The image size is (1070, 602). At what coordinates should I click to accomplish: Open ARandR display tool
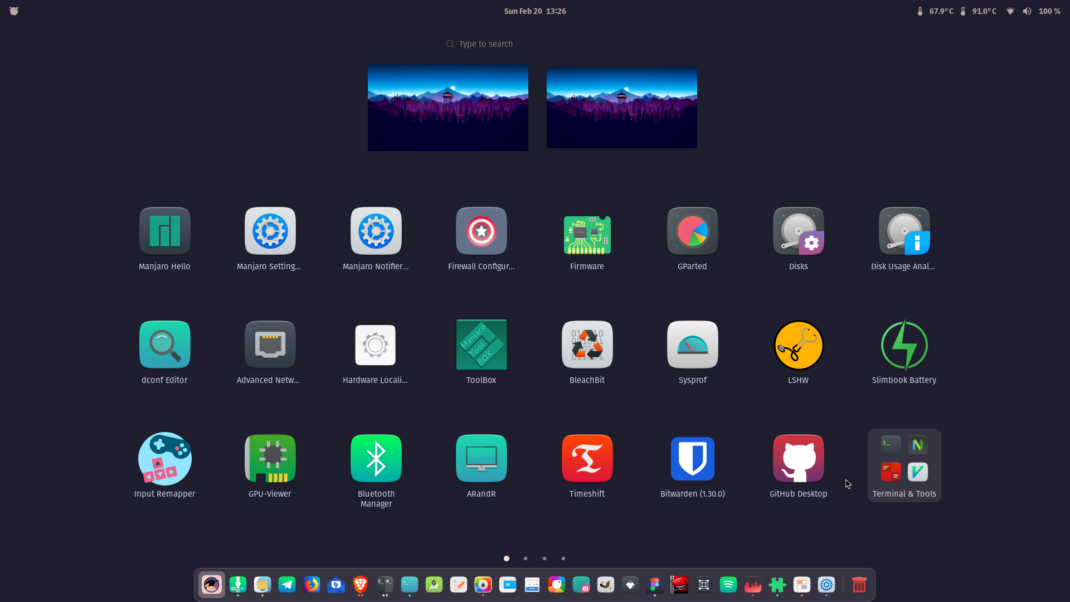(481, 467)
